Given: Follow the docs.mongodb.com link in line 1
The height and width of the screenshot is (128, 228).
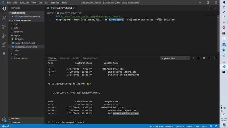Looking at the screenshot, I should click(91, 16).
